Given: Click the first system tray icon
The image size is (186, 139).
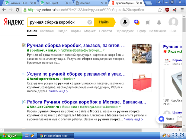Looking at the screenshot, I should pyautogui.click(x=164, y=136).
